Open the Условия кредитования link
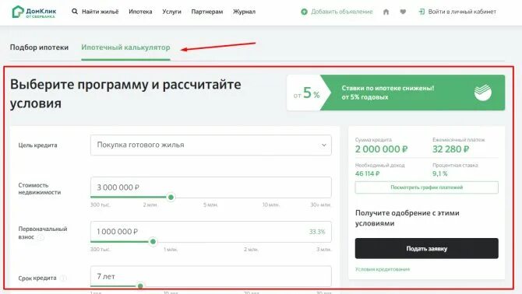The height and width of the screenshot is (294, 522). point(383,269)
